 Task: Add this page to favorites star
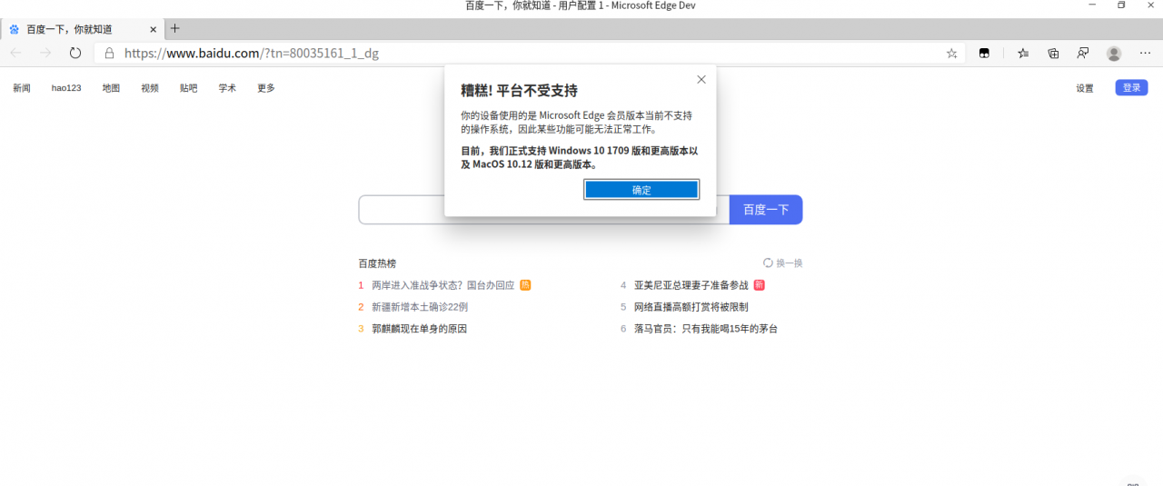(951, 54)
